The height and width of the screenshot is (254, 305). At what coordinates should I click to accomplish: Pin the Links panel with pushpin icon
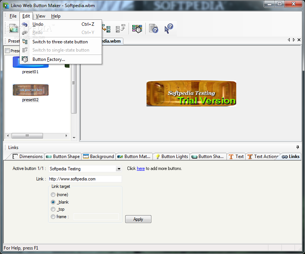[x=298, y=147]
